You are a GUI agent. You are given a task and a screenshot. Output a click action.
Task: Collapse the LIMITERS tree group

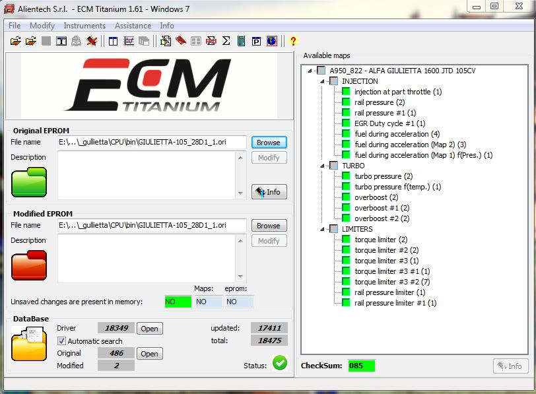[322, 229]
